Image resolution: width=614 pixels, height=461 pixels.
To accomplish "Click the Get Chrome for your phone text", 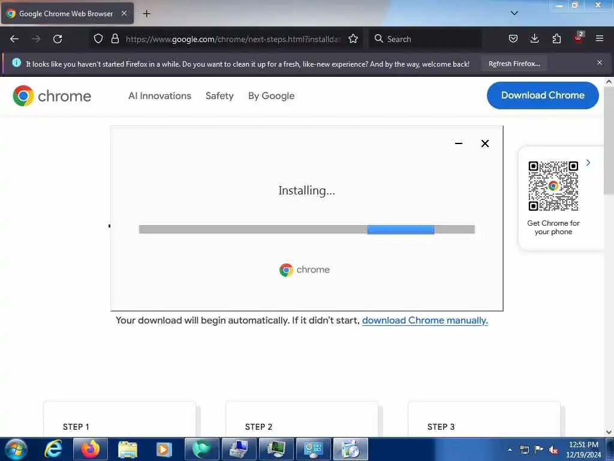I will tap(553, 227).
